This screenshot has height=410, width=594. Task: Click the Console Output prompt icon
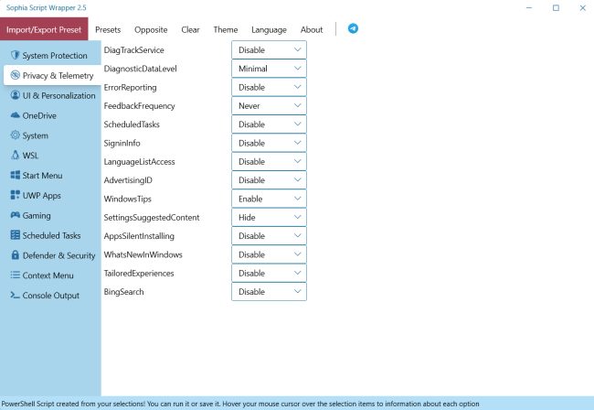click(16, 295)
